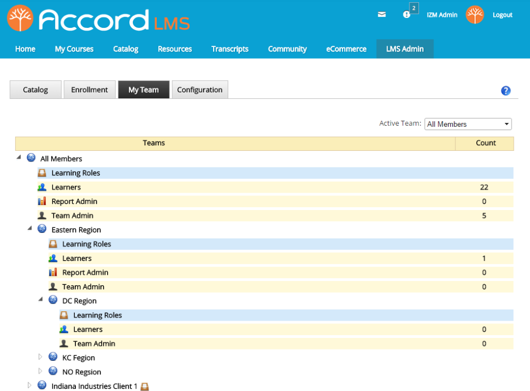Click the top-level Learning Roles tray icon

coord(42,173)
